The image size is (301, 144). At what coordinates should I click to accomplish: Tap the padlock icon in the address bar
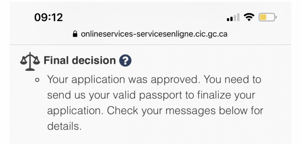[75, 34]
